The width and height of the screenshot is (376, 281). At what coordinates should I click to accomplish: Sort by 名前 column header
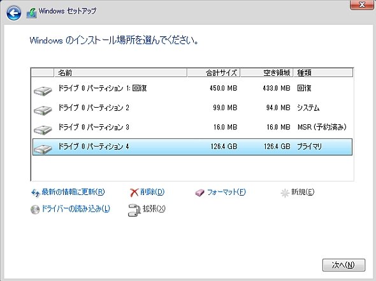[120, 73]
